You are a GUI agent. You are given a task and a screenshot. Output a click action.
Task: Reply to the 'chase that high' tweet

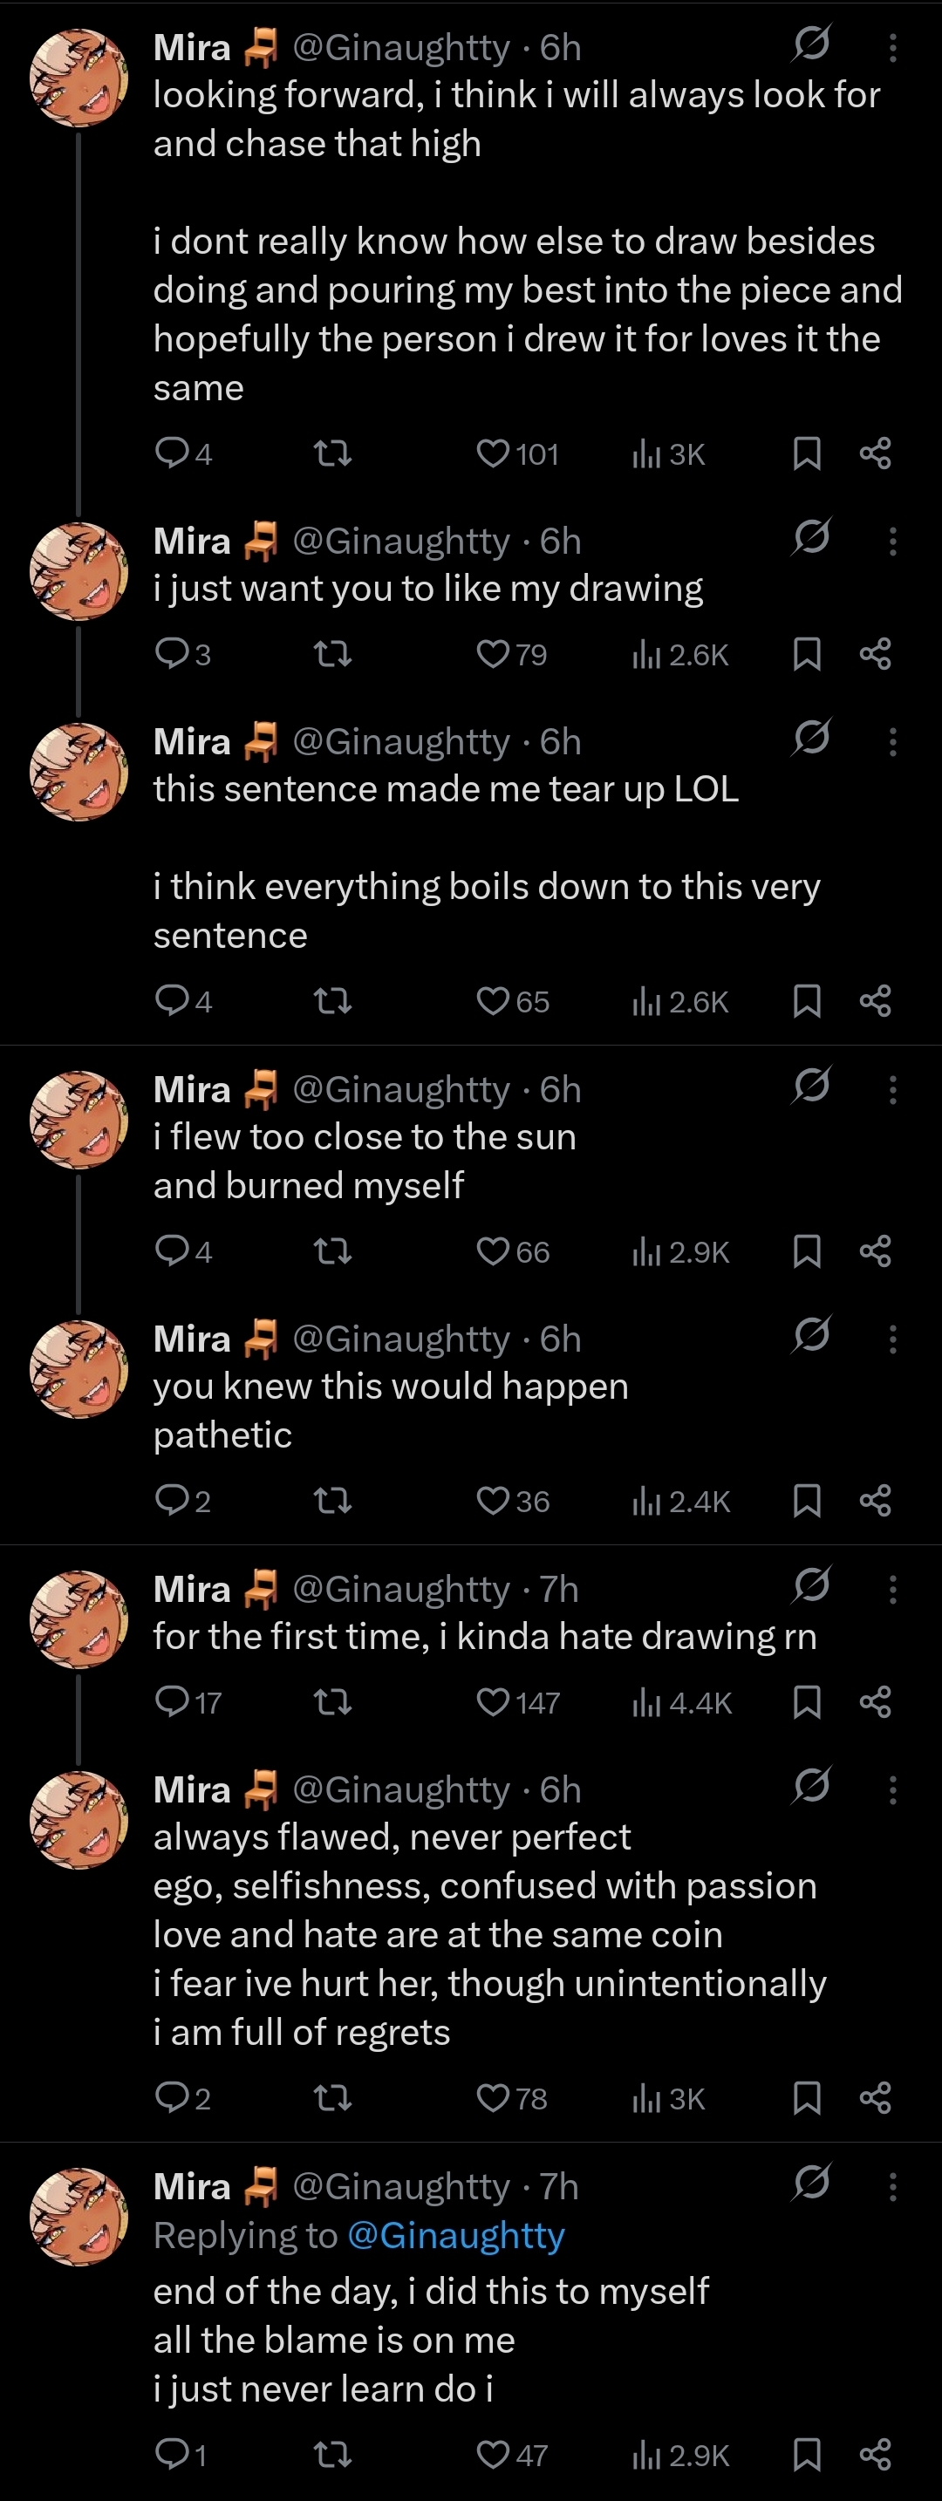tap(172, 453)
